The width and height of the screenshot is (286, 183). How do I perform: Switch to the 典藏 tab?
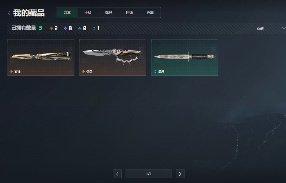(150, 12)
